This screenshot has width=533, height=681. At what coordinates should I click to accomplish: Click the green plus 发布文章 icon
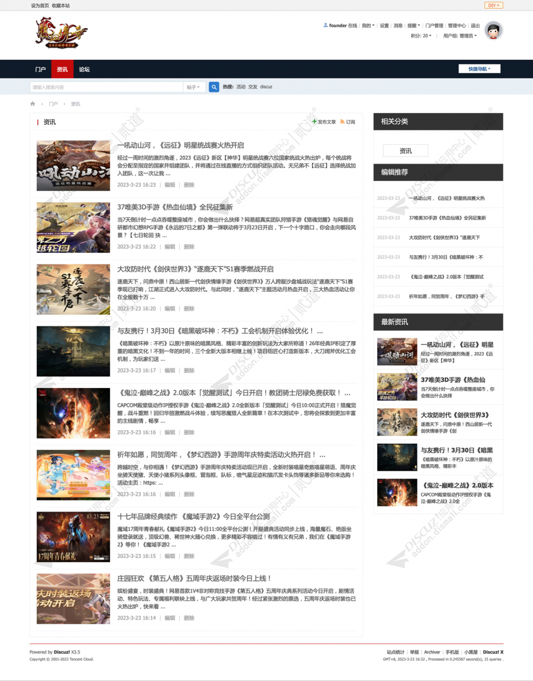click(x=315, y=122)
